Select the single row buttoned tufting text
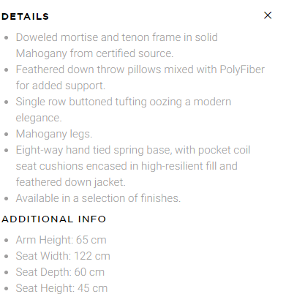 pos(124,110)
